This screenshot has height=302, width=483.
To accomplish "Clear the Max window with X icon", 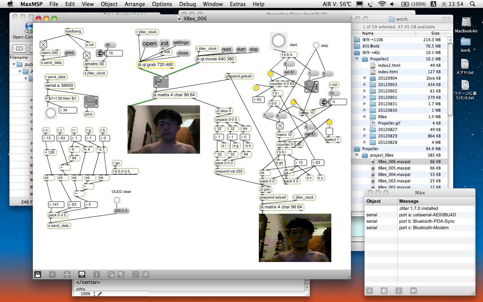I will pyautogui.click(x=369, y=291).
